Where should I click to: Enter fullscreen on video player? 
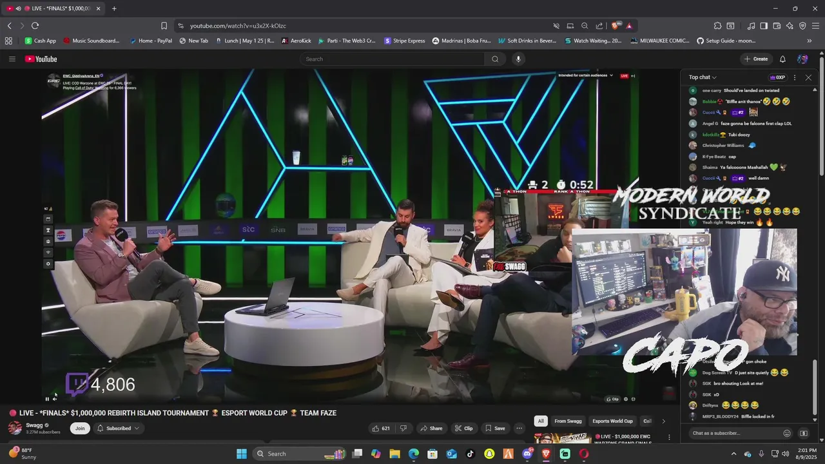(633, 399)
